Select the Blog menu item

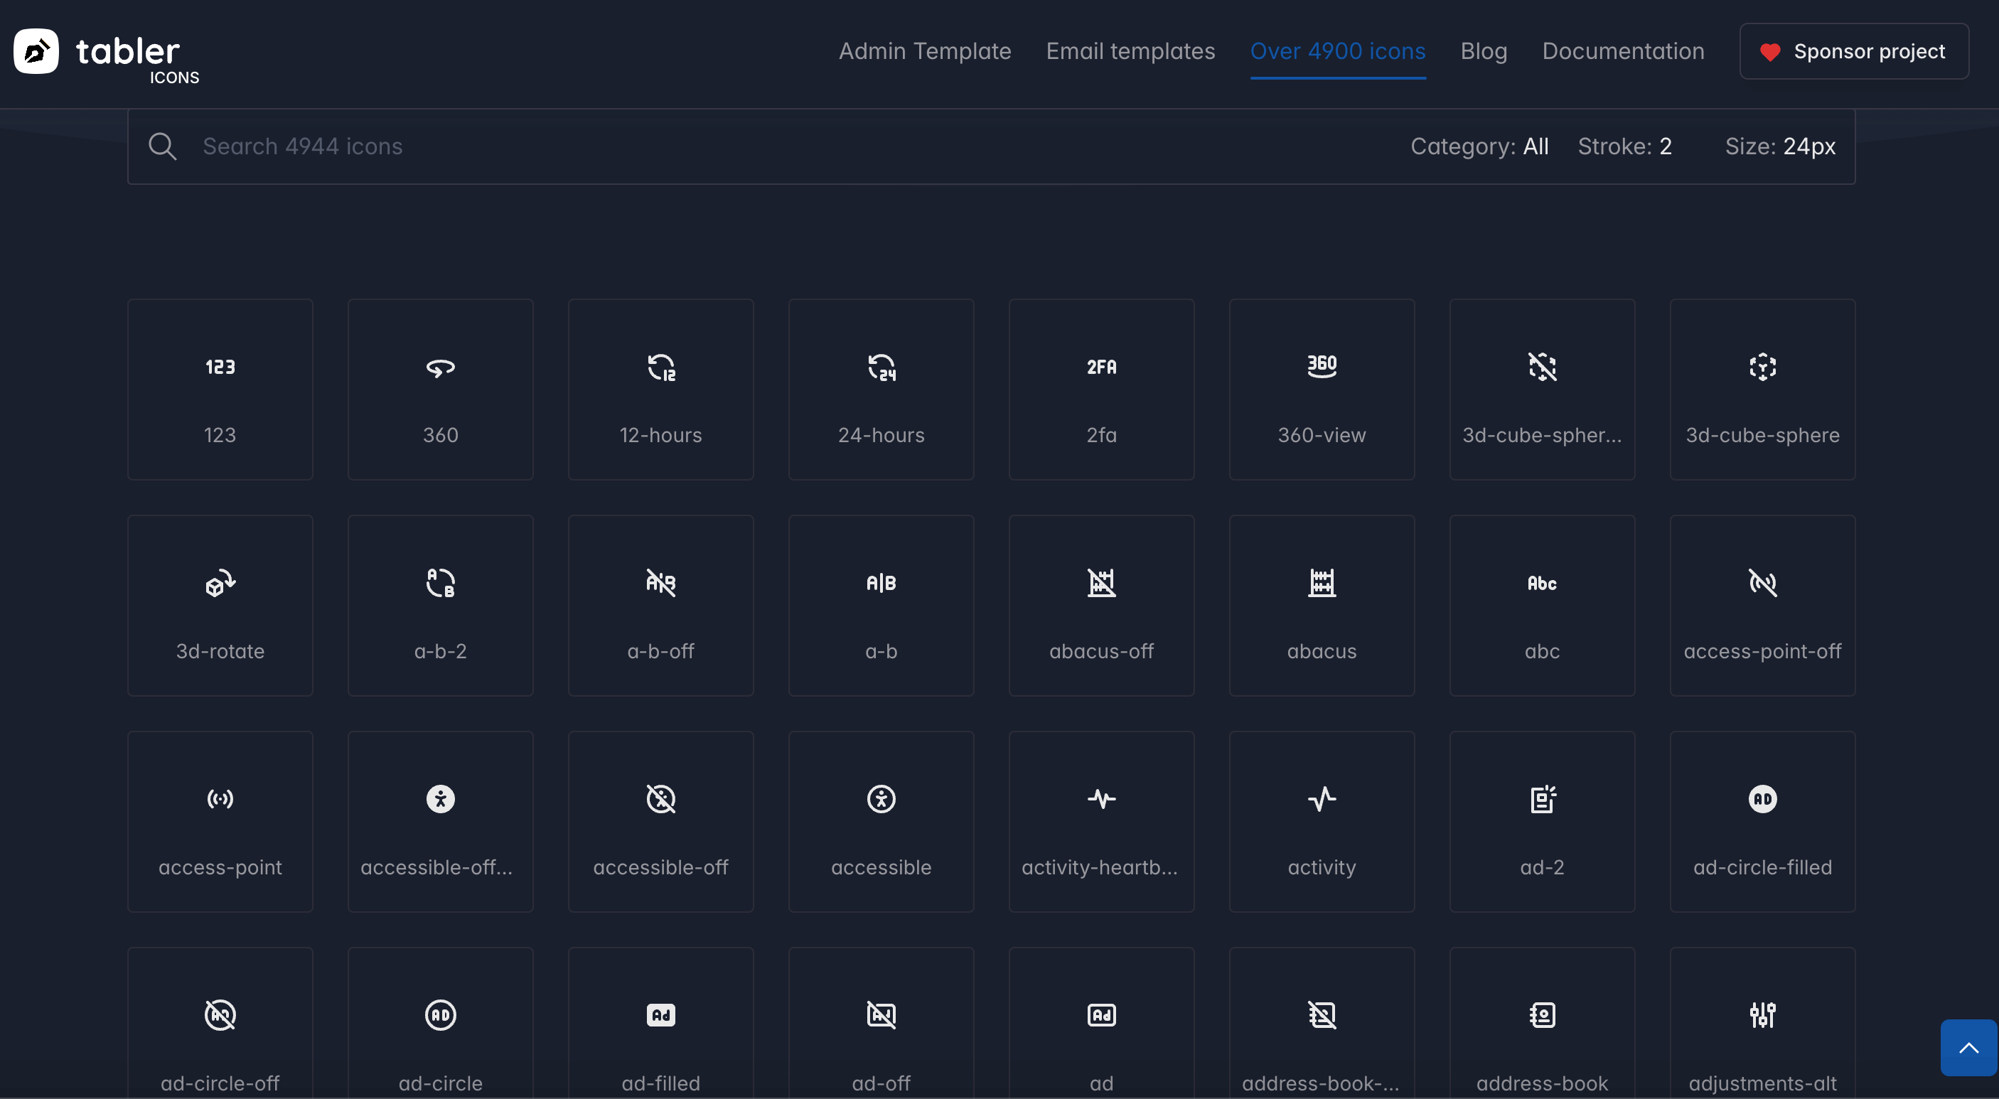[x=1485, y=50]
